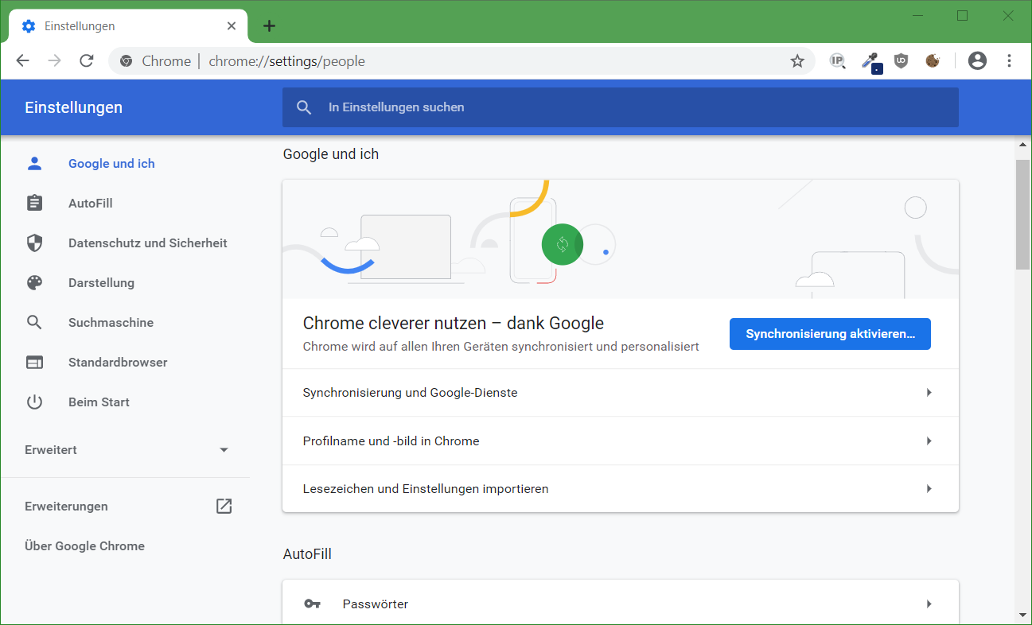Viewport: 1032px width, 625px height.
Task: Open the uBlock Origin shield extension
Action: point(901,61)
